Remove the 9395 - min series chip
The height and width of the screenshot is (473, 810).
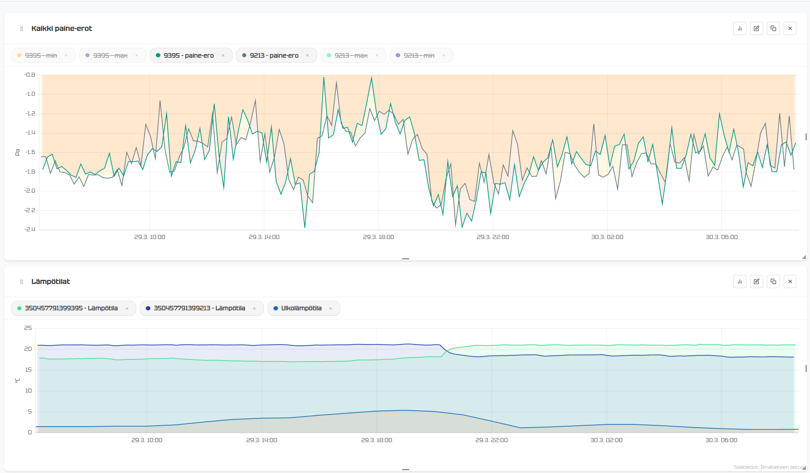(66, 55)
